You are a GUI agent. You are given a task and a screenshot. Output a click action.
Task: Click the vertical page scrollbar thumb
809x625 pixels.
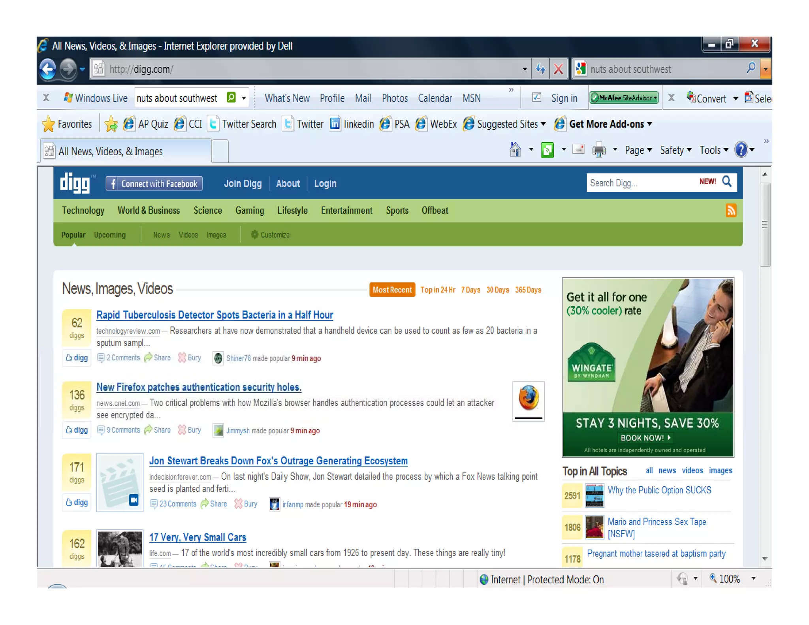(765, 224)
